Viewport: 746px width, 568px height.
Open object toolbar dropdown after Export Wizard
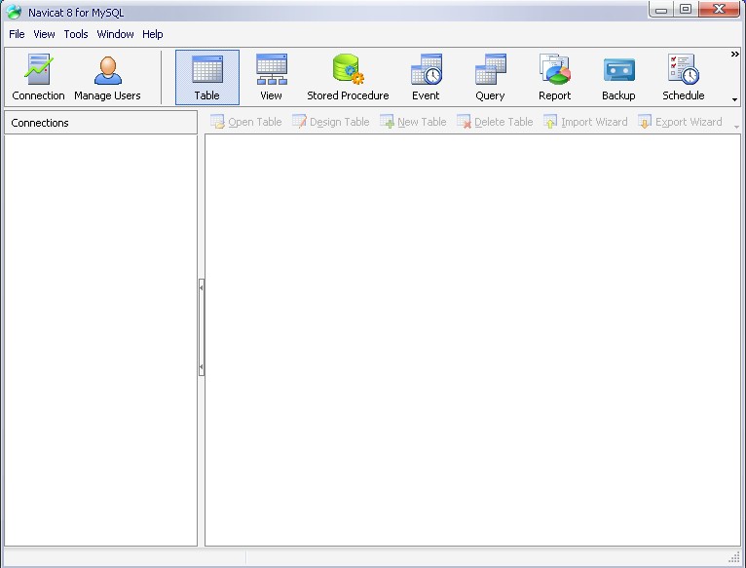pyautogui.click(x=736, y=127)
